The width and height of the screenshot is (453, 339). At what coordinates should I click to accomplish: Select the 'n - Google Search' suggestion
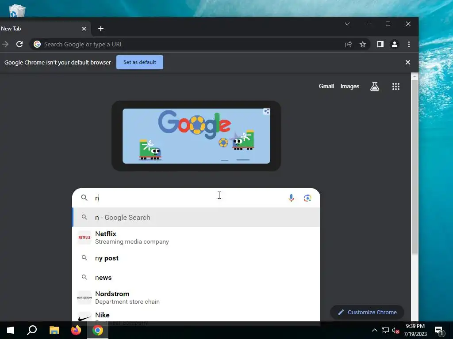coord(196,217)
